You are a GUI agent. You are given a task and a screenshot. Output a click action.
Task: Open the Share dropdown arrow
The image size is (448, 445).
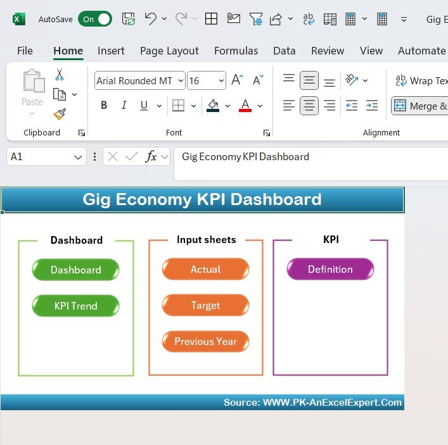(x=290, y=19)
